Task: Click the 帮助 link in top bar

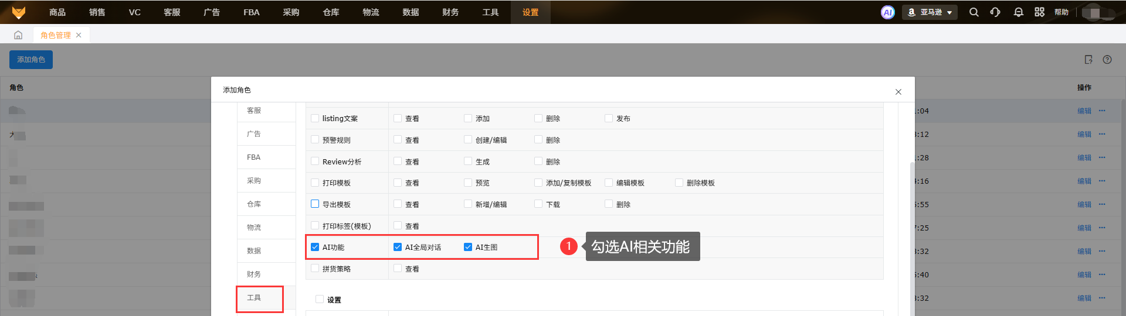Action: pos(1061,12)
